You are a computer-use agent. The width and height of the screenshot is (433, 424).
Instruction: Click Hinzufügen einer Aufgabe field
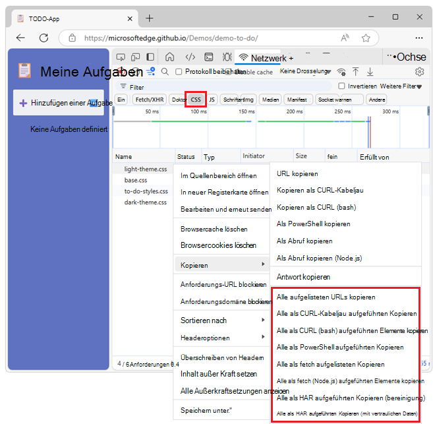59,103
